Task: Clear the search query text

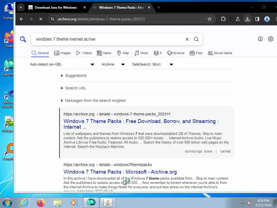Action: (x=187, y=39)
